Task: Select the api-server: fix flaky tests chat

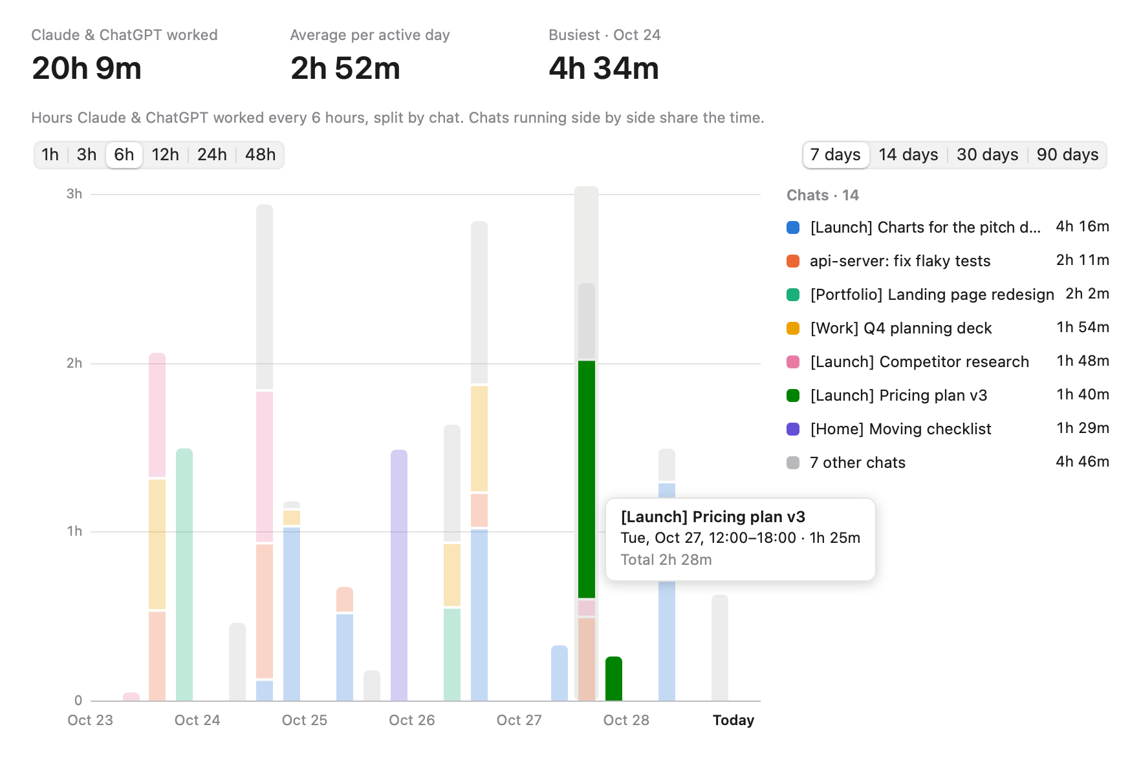Action: click(x=948, y=261)
